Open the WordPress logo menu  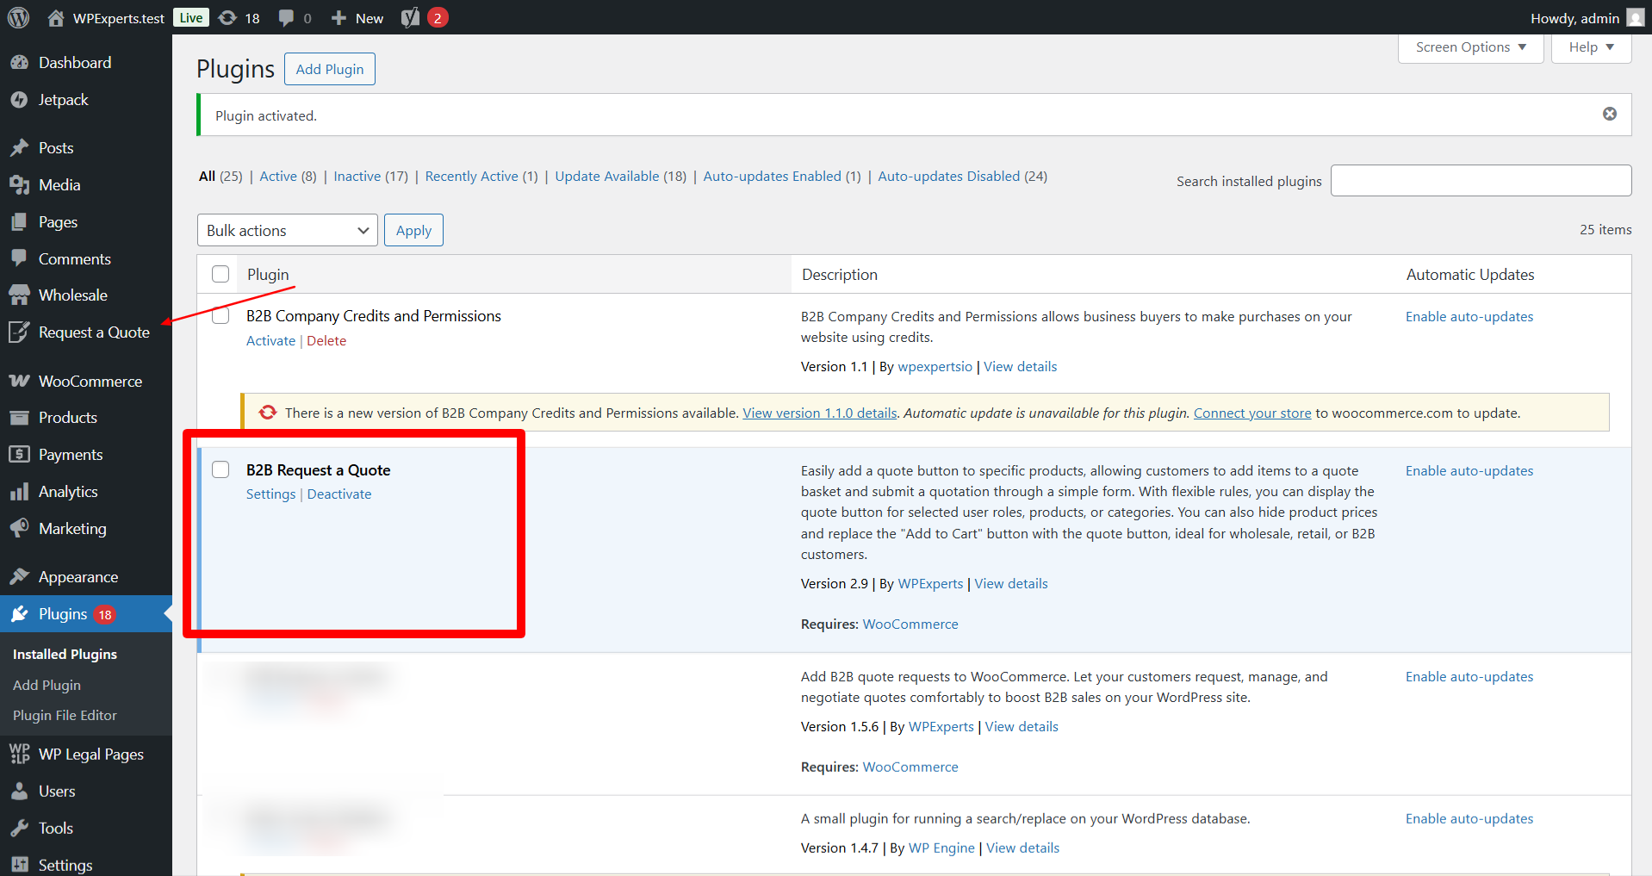click(17, 17)
